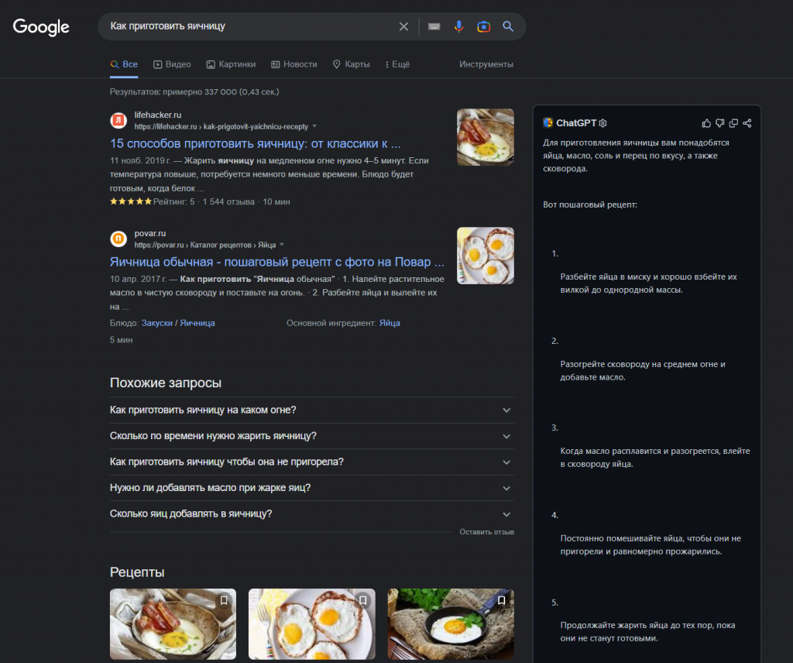Click thumbs down on ChatGPT answer

pyautogui.click(x=719, y=123)
